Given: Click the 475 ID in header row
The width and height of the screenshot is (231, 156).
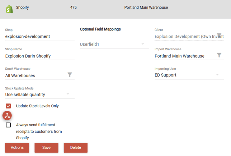Looking at the screenshot, I should (73, 7).
